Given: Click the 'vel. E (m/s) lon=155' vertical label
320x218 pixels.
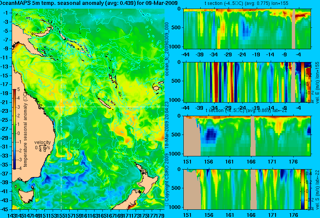Looking at the screenshot, I should (317, 83).
